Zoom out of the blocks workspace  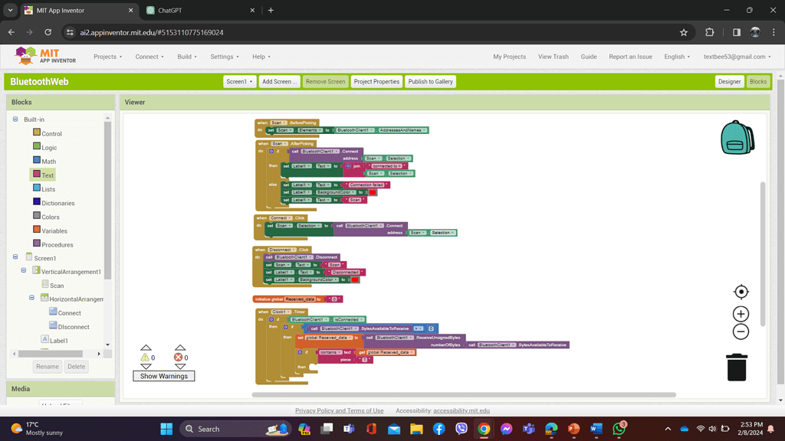click(741, 332)
